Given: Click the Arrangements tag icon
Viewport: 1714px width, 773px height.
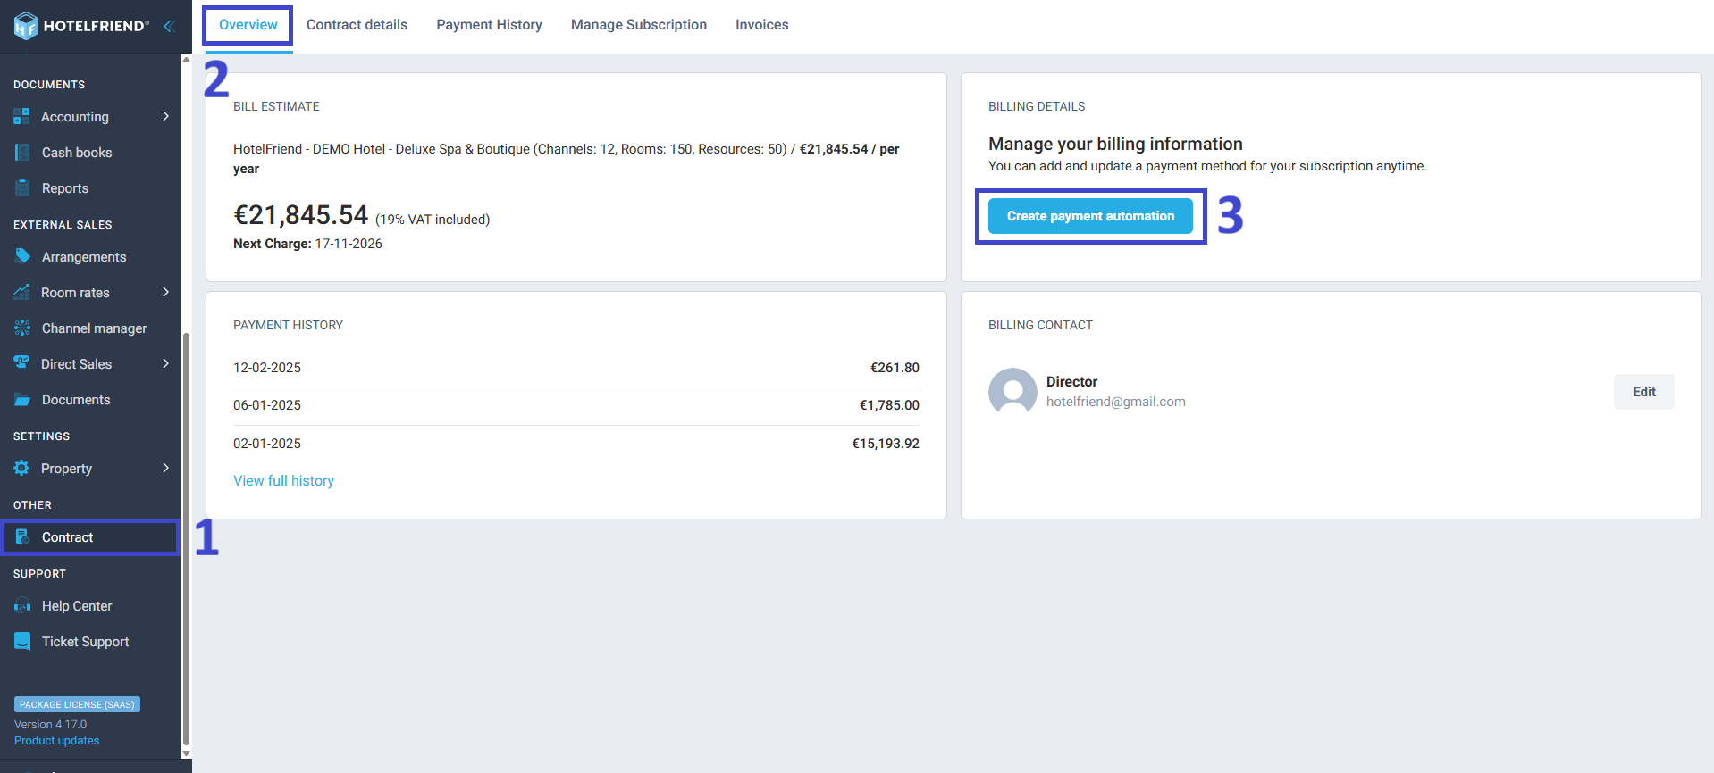Looking at the screenshot, I should tap(22, 256).
